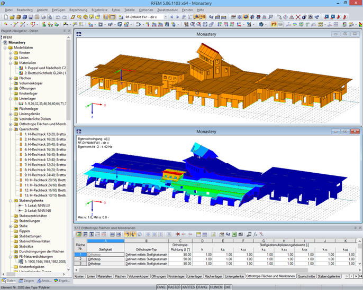
Task: Switch to the Linienlager table tab
Action: 195,276
